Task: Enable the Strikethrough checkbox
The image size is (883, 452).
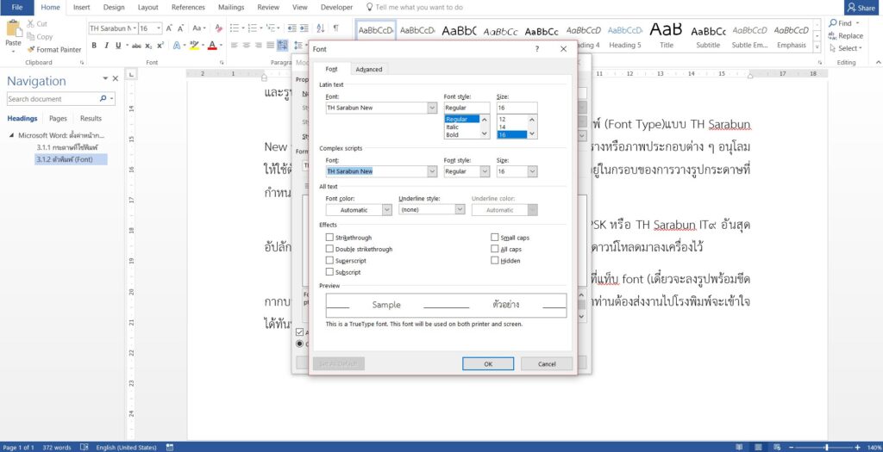Action: (329, 238)
